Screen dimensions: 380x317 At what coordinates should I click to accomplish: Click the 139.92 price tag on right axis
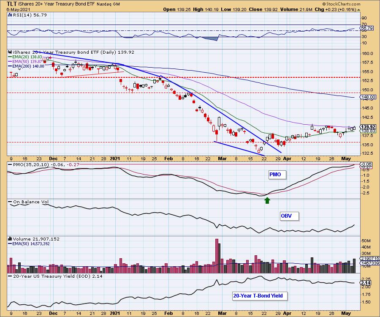[368, 127]
